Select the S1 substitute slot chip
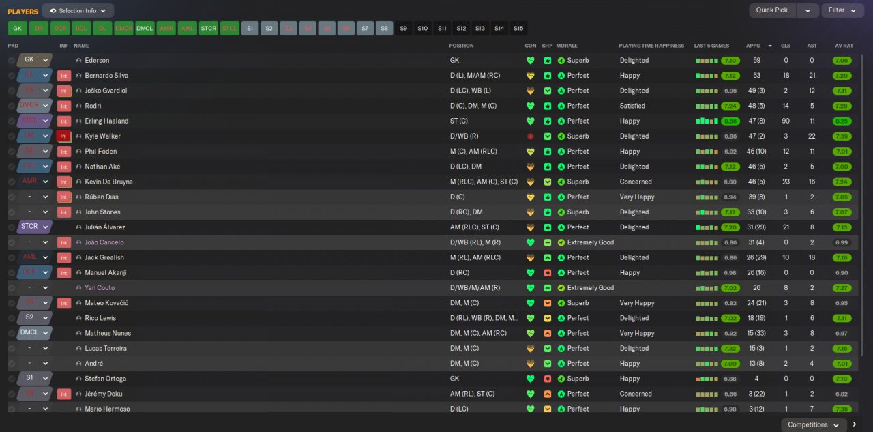Image resolution: width=873 pixels, height=432 pixels. tap(250, 29)
